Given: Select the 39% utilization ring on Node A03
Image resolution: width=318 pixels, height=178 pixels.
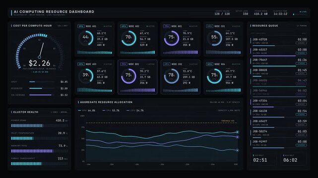Looking at the screenshot, I should tap(86, 76).
